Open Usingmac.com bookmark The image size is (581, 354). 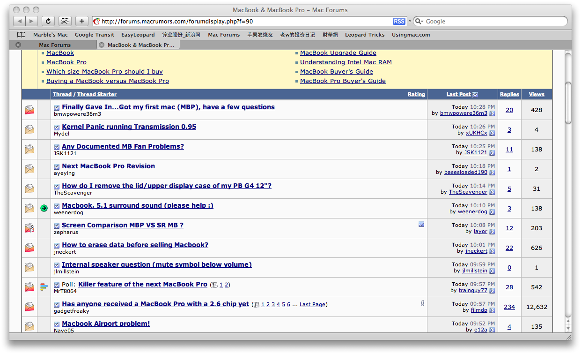[411, 35]
